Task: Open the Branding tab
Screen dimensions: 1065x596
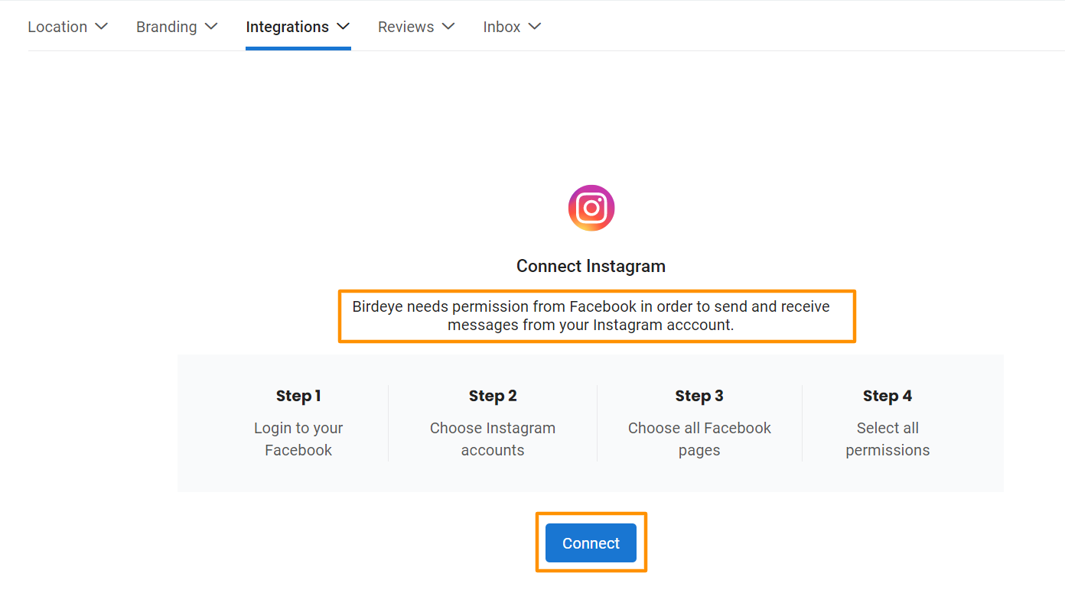Action: coord(166,27)
